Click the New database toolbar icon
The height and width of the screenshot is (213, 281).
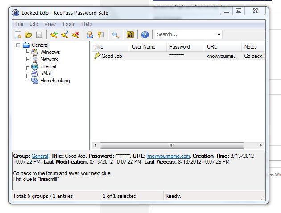[x=18, y=35]
